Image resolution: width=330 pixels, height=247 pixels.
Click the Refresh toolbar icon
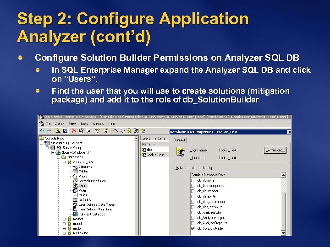[88, 131]
